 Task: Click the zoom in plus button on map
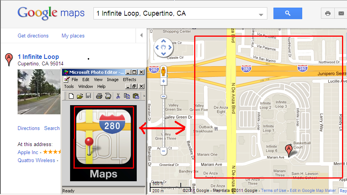pos(163,81)
